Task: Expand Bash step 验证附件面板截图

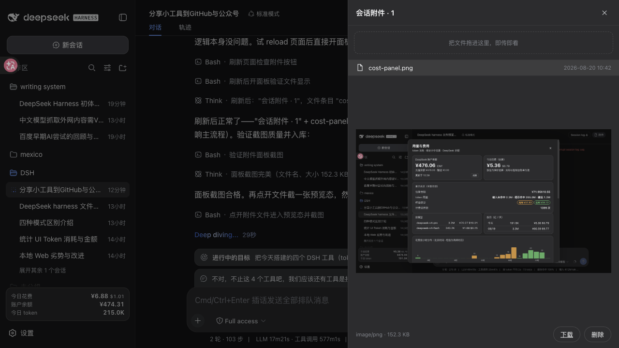Action: (x=239, y=155)
